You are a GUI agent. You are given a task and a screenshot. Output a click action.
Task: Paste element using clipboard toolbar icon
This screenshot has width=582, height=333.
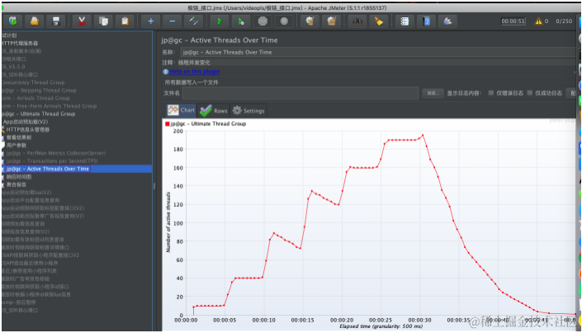[125, 21]
